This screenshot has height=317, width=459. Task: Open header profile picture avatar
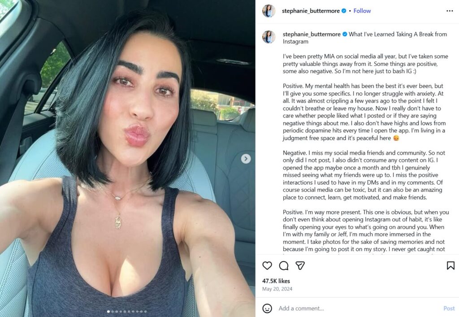[269, 11]
